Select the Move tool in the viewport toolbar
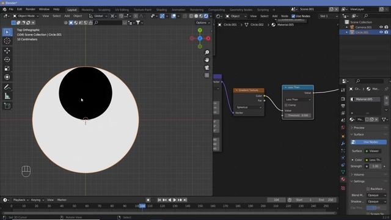 click(x=7, y=51)
